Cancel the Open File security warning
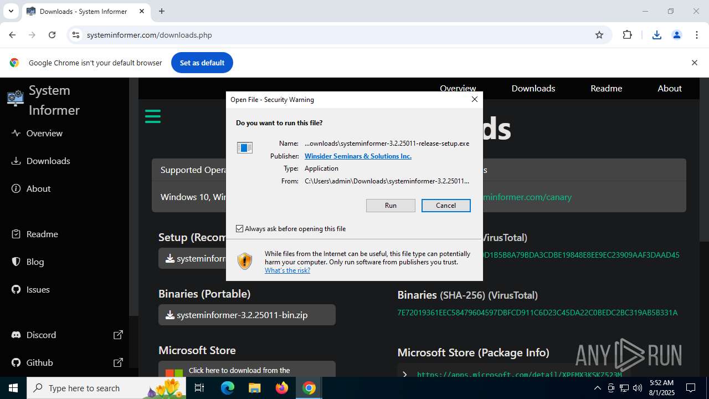 (x=446, y=206)
